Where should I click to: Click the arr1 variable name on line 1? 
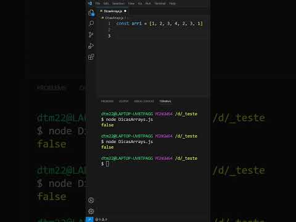[137, 23]
